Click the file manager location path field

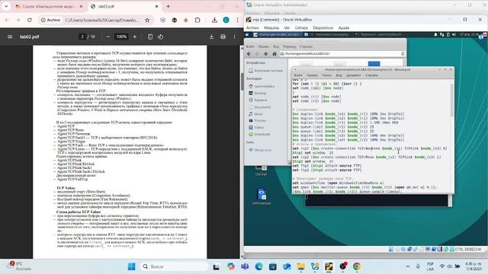point(339,54)
